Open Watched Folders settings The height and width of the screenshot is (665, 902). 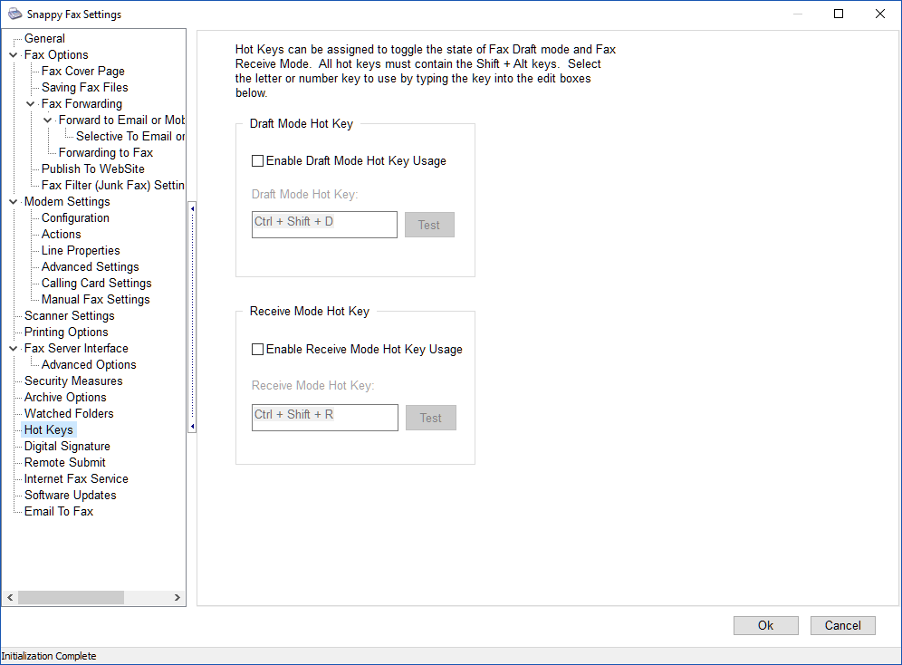point(69,414)
